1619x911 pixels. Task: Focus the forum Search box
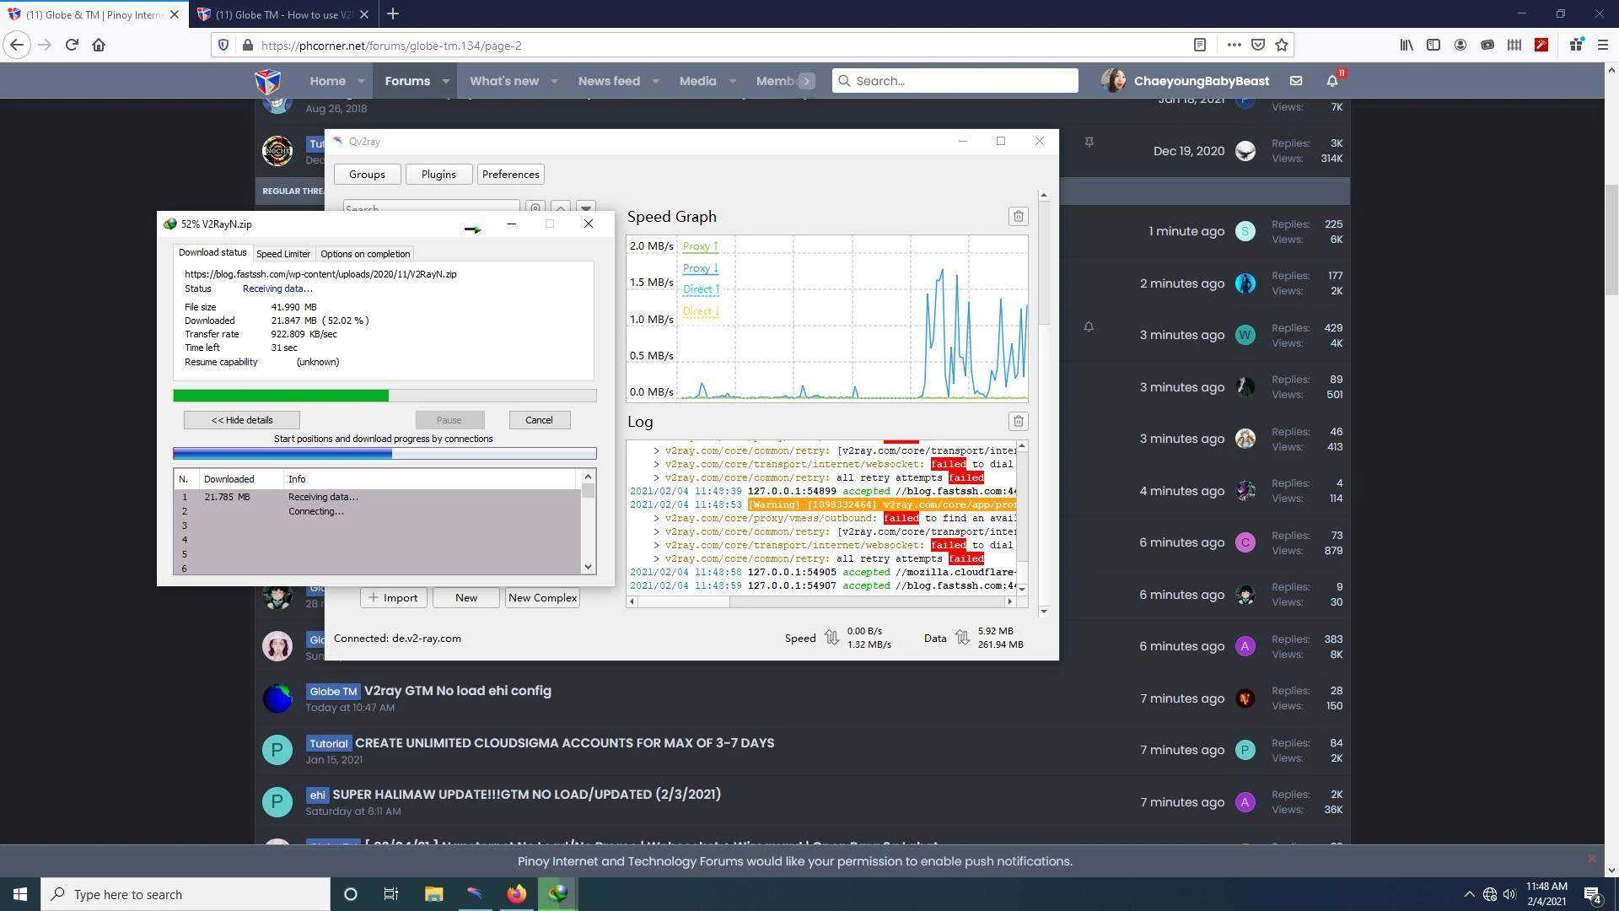(955, 81)
